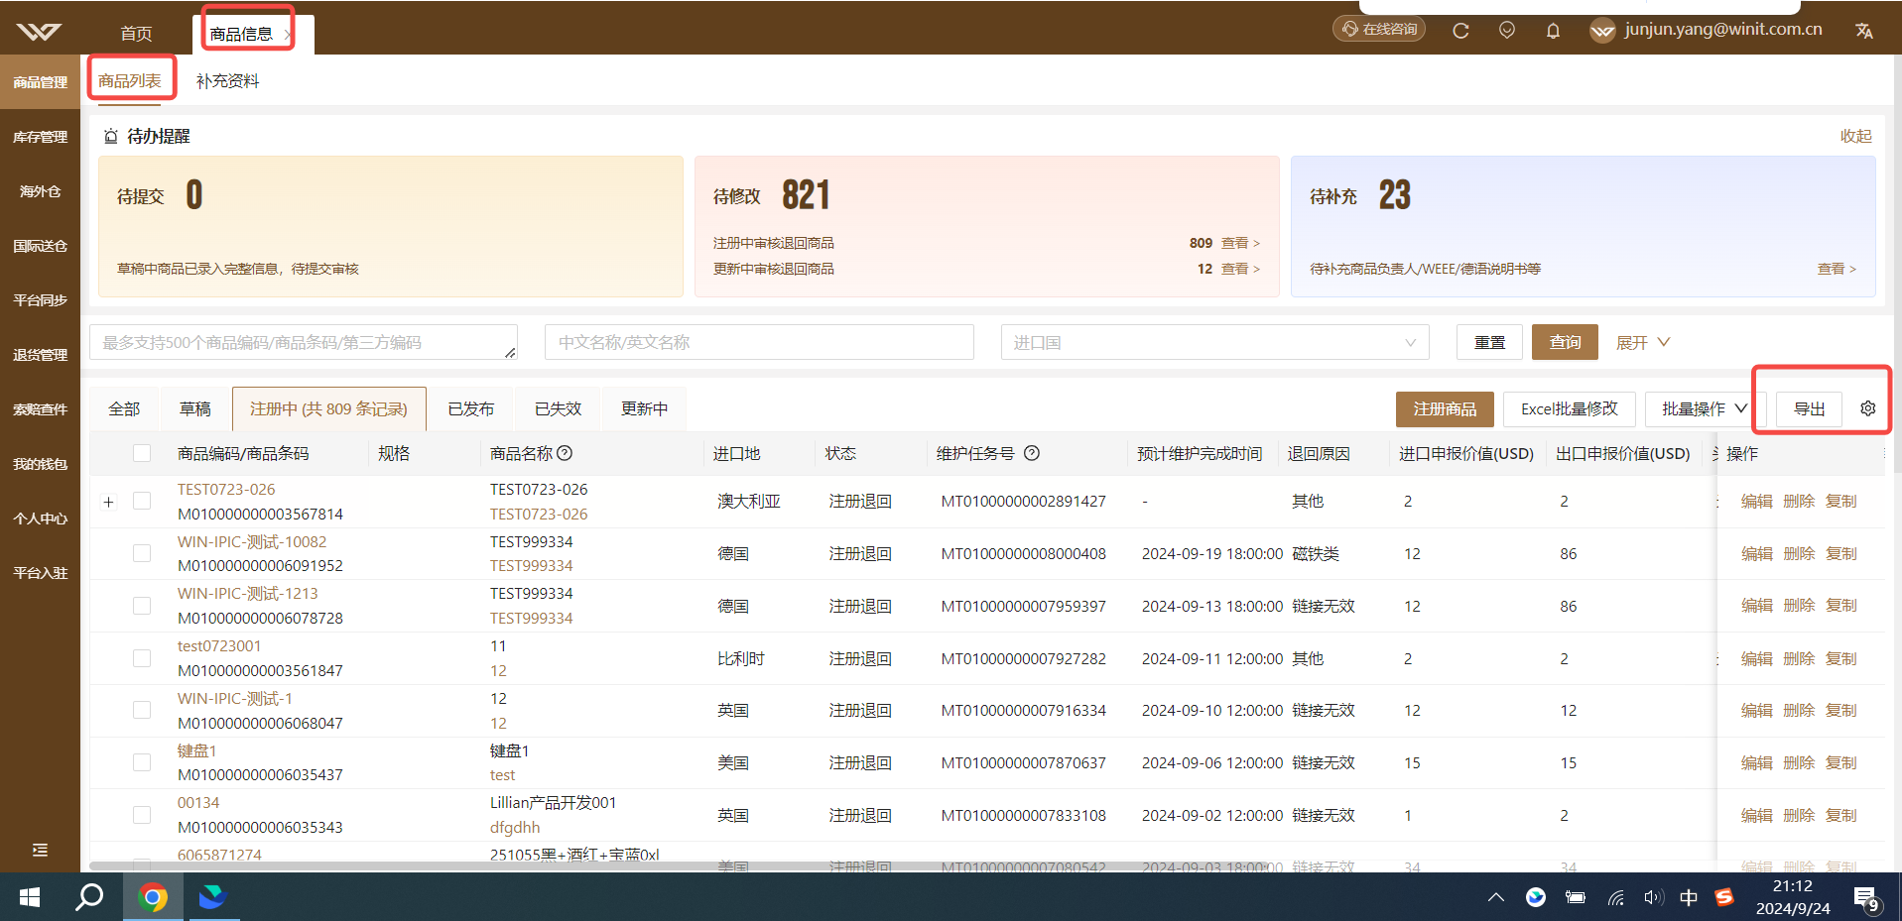Collapse the sidebar menu icon
This screenshot has height=921, width=1902.
pyautogui.click(x=40, y=850)
